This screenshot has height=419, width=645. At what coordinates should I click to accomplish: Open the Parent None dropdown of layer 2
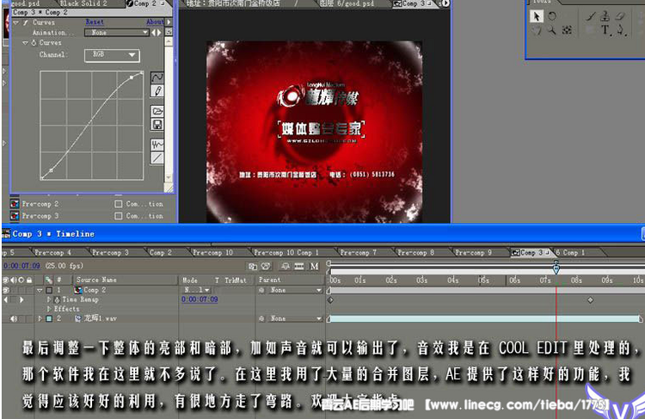pyautogui.click(x=295, y=318)
